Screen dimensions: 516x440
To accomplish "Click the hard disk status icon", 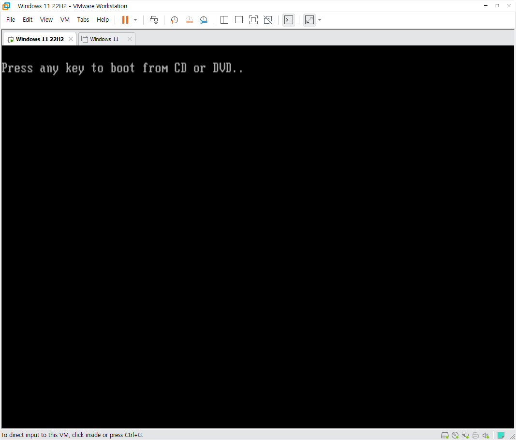I will (444, 435).
